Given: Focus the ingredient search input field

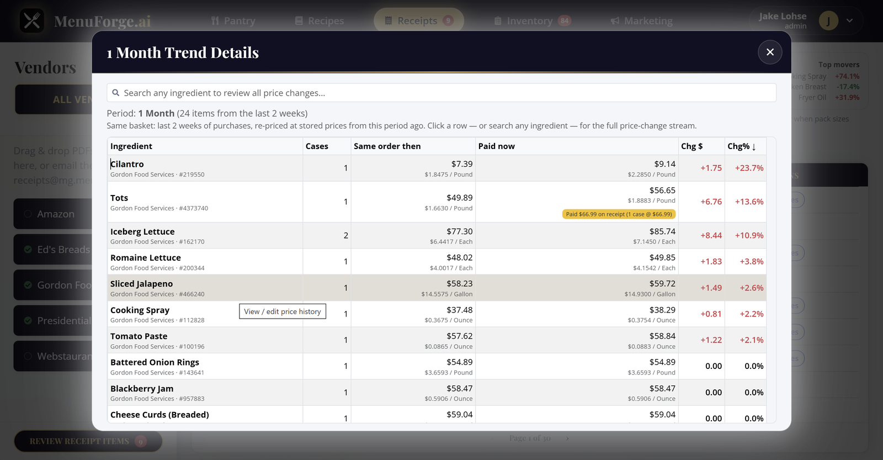Looking at the screenshot, I should pos(441,93).
